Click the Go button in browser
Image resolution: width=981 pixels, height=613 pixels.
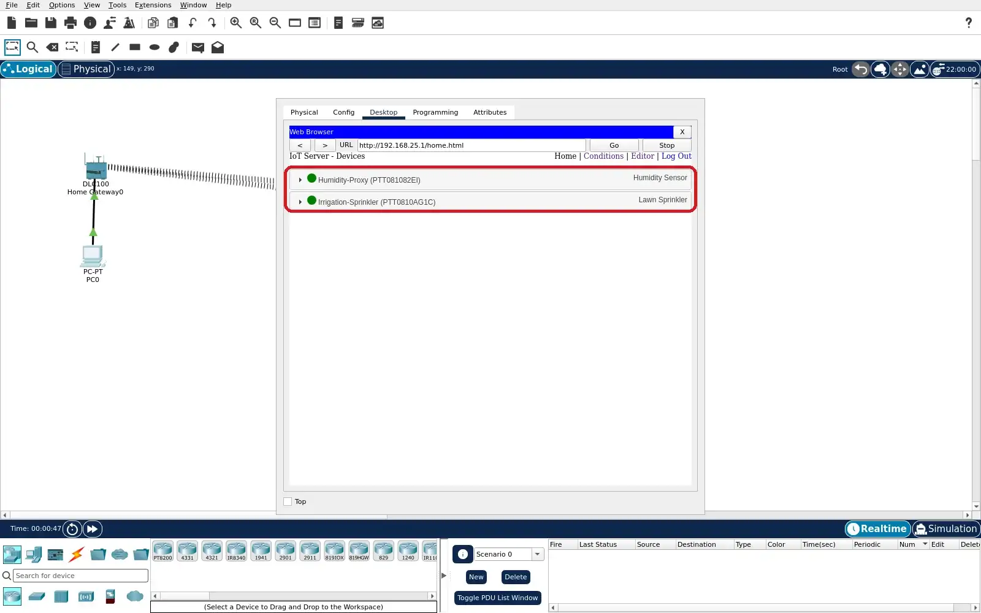point(614,145)
